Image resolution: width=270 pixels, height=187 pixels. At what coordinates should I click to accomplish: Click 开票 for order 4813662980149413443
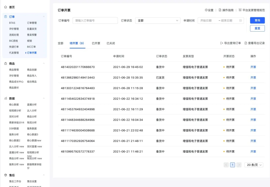[x=253, y=78]
